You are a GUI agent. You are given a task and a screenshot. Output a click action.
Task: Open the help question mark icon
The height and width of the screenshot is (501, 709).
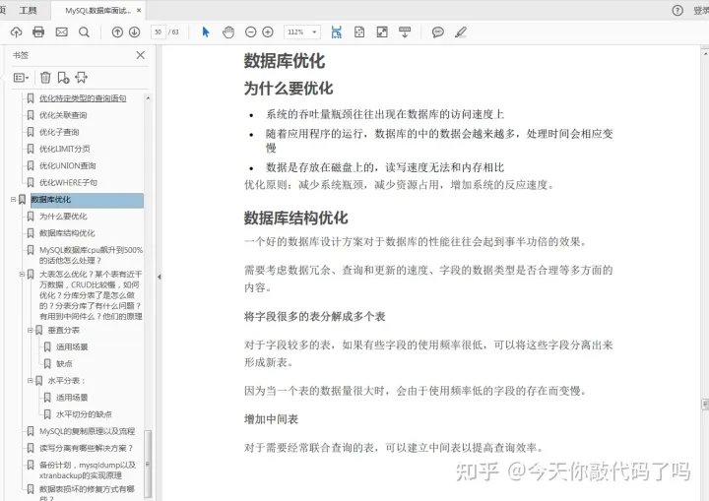(x=677, y=11)
